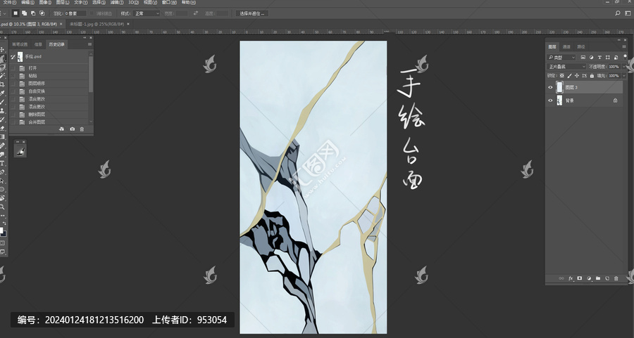
Task: Open the tool preset picker dropdown
Action: click(4, 13)
